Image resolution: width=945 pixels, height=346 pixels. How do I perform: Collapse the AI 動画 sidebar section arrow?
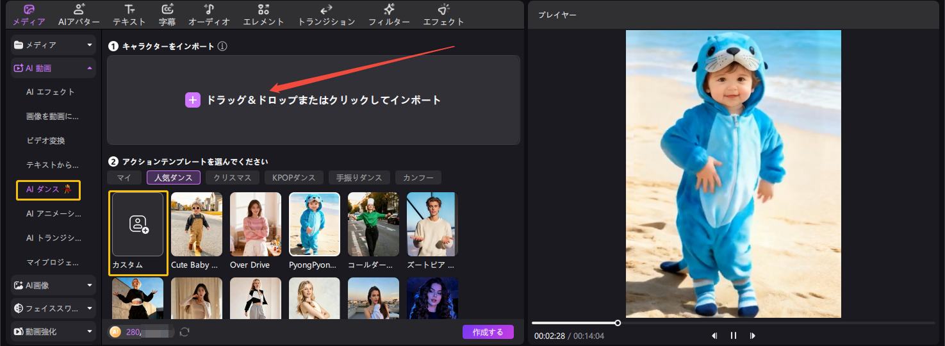tap(90, 68)
